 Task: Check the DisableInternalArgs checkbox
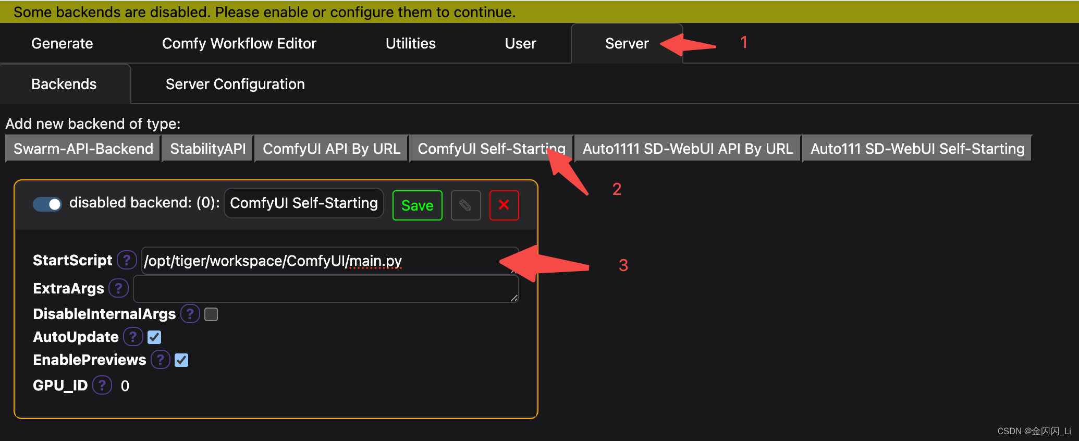click(x=211, y=314)
